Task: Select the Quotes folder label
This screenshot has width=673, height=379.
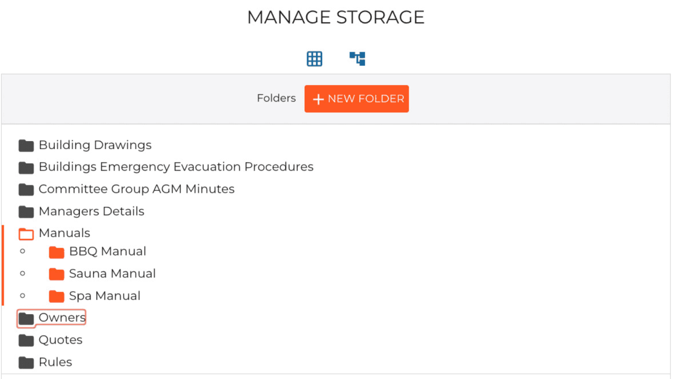Action: pos(60,340)
